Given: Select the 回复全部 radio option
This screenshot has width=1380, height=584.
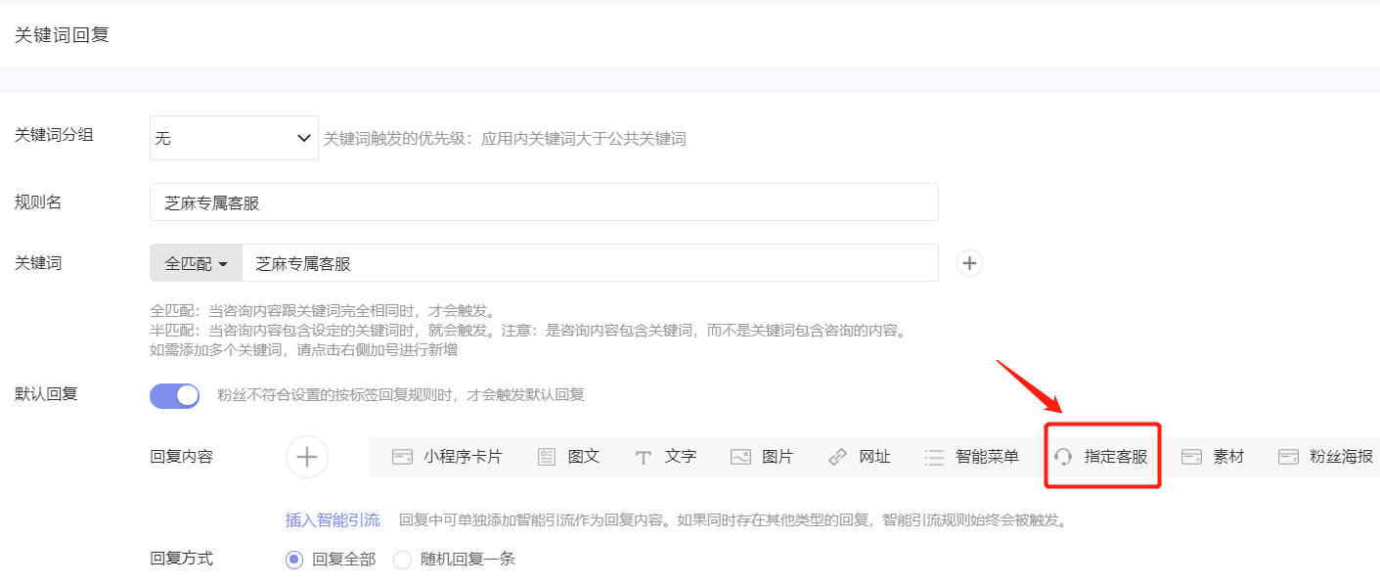Looking at the screenshot, I should coord(294,559).
